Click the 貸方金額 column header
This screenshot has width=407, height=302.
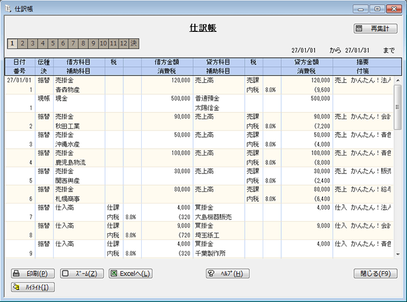point(306,62)
